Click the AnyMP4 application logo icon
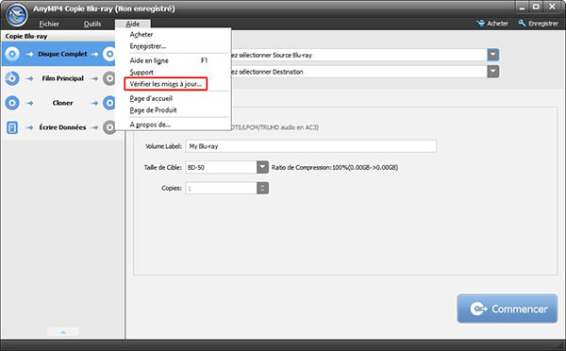This screenshot has height=351, width=566. click(x=17, y=14)
